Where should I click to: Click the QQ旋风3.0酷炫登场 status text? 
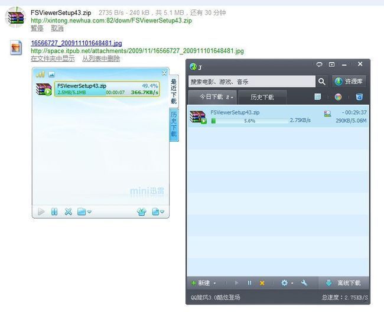click(x=215, y=297)
